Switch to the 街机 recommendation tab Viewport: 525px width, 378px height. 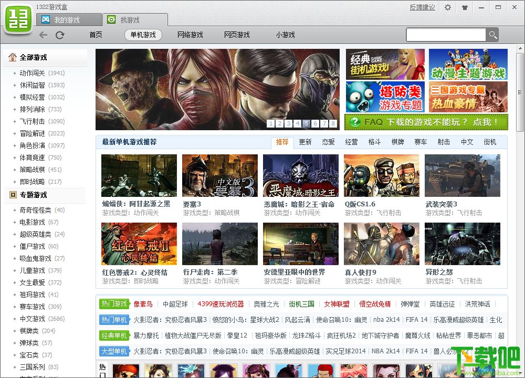(490, 142)
